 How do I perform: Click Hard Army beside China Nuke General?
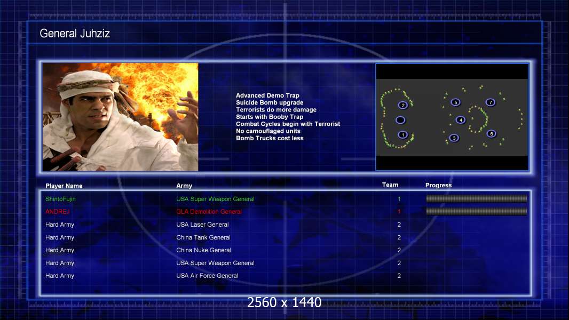(60, 250)
